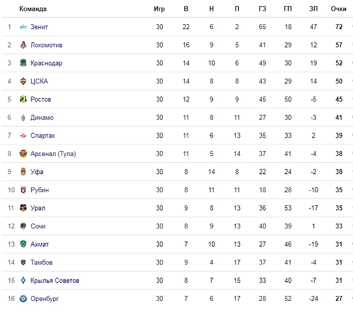Click the Dinamo club logo icon
The image size is (353, 311).
point(23,117)
